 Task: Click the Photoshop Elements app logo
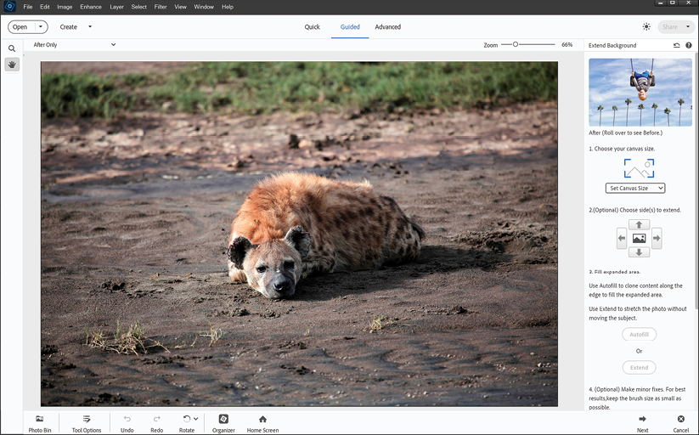10,6
